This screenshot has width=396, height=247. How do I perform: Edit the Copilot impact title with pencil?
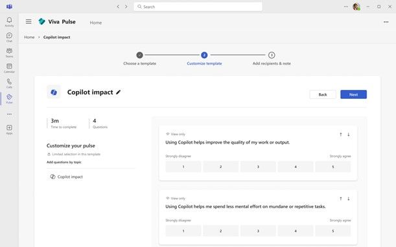[x=118, y=92]
